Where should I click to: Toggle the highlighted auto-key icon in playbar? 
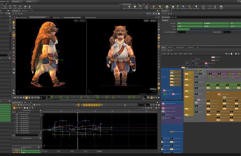click(151, 98)
